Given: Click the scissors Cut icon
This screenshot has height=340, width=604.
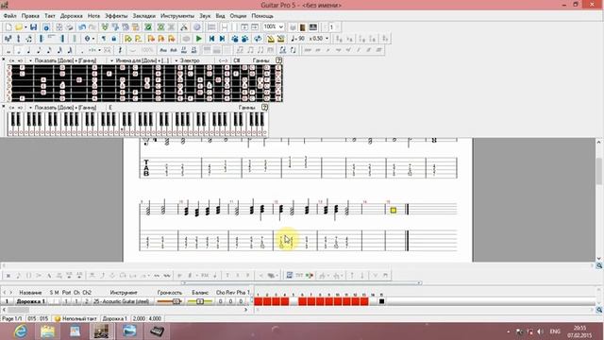Looking at the screenshot, I should [184, 27].
